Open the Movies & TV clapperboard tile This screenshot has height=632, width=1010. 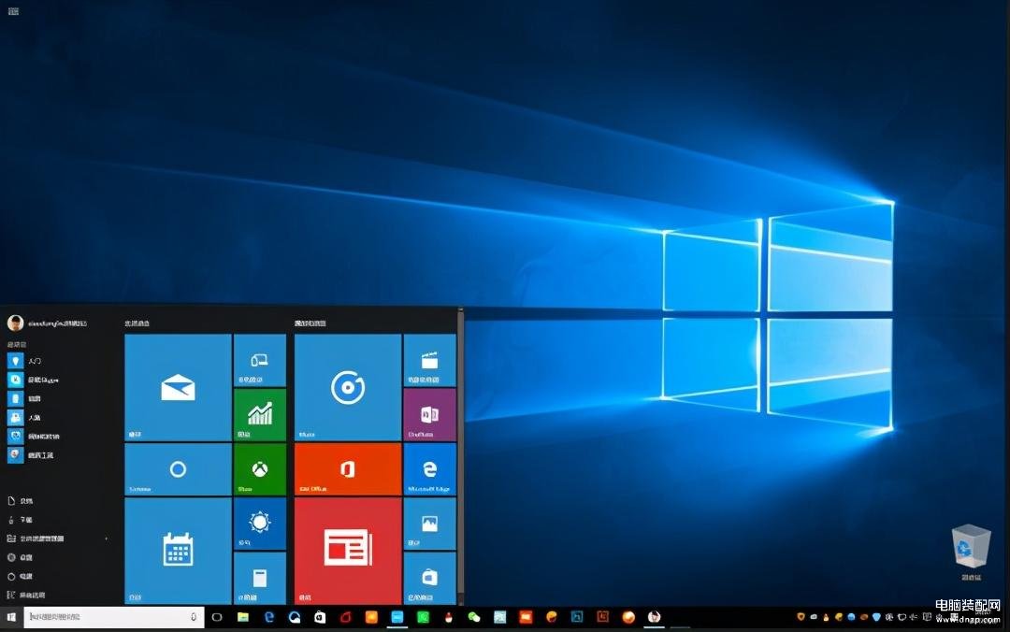click(429, 360)
